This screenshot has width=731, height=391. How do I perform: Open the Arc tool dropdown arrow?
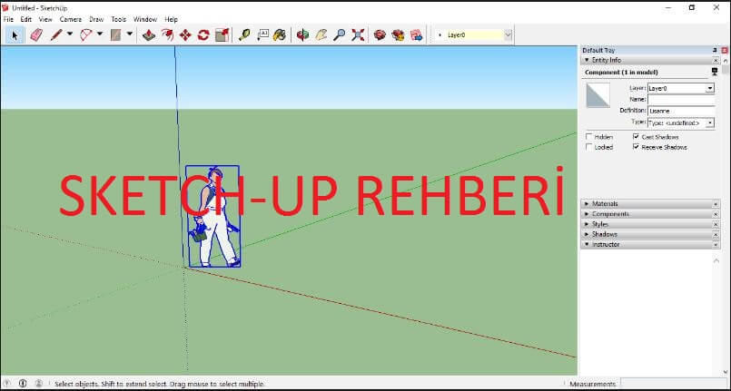tap(99, 34)
